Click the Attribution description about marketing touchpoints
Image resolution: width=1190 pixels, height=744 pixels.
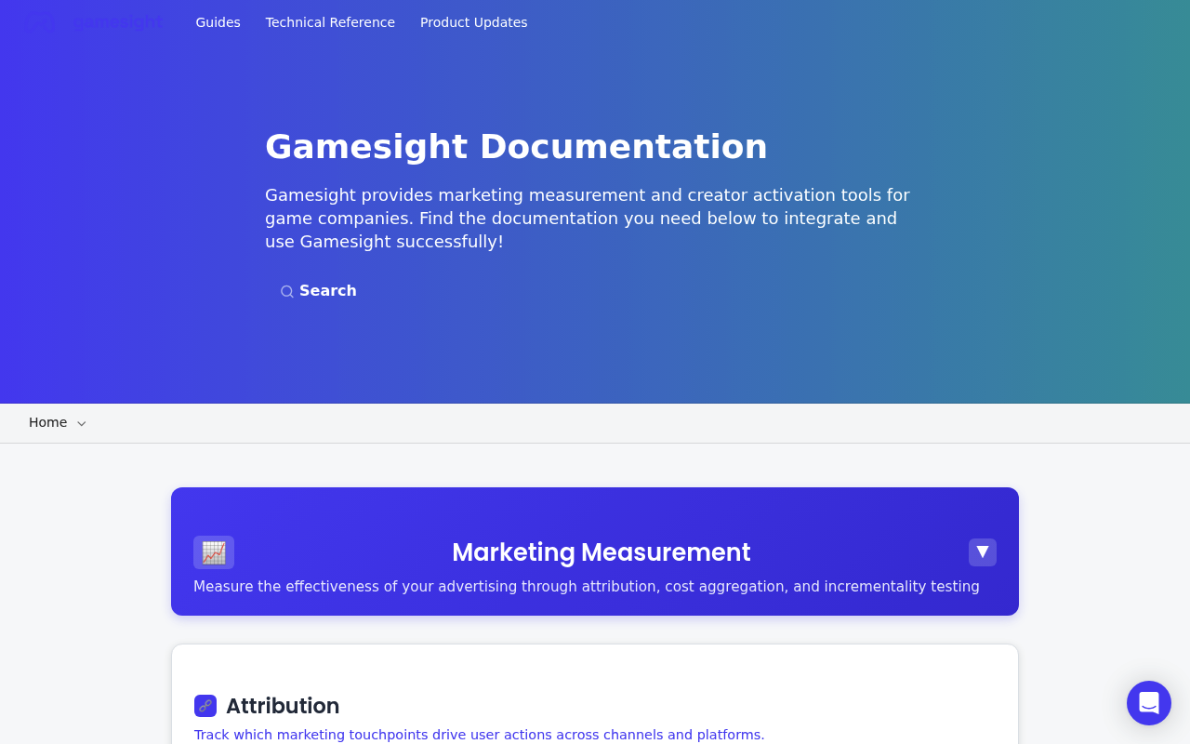tap(479, 735)
